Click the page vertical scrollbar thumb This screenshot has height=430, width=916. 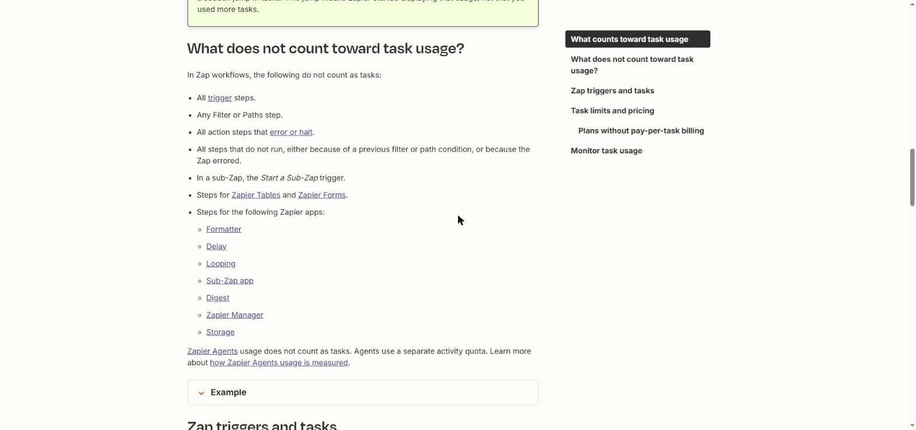coord(912,177)
